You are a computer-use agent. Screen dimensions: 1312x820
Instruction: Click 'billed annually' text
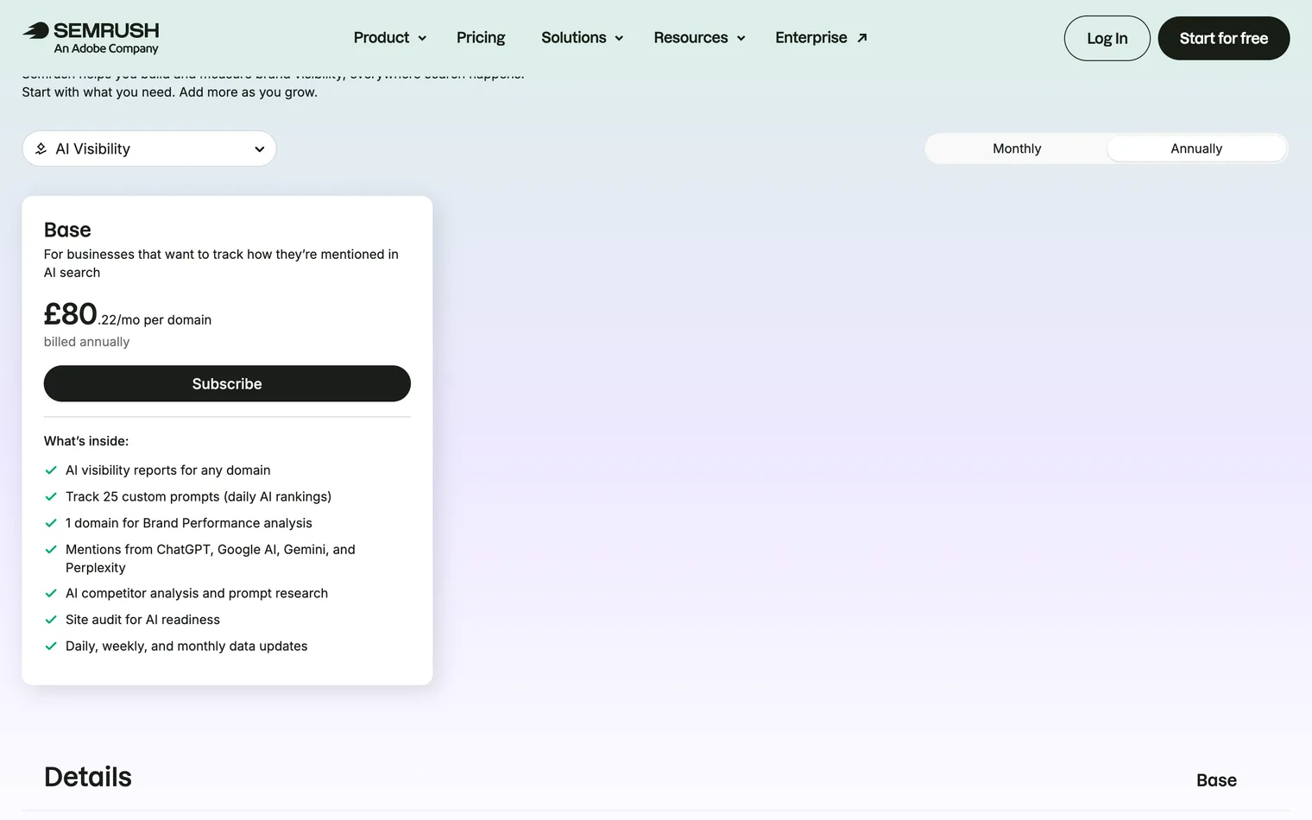[86, 342]
